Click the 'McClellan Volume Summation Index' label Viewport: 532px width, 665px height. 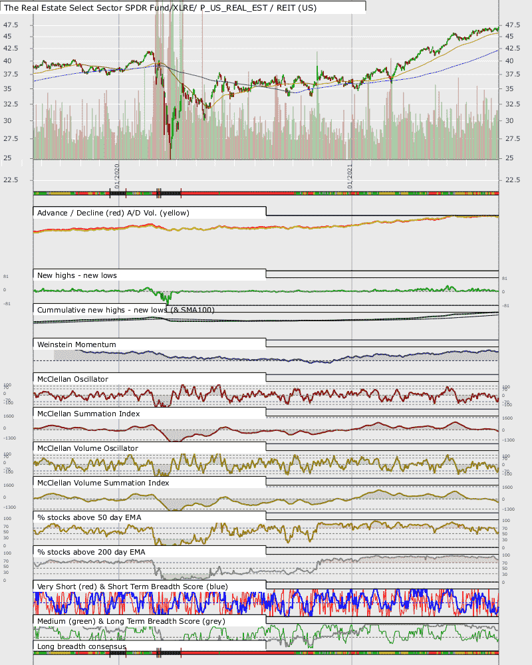coord(103,483)
